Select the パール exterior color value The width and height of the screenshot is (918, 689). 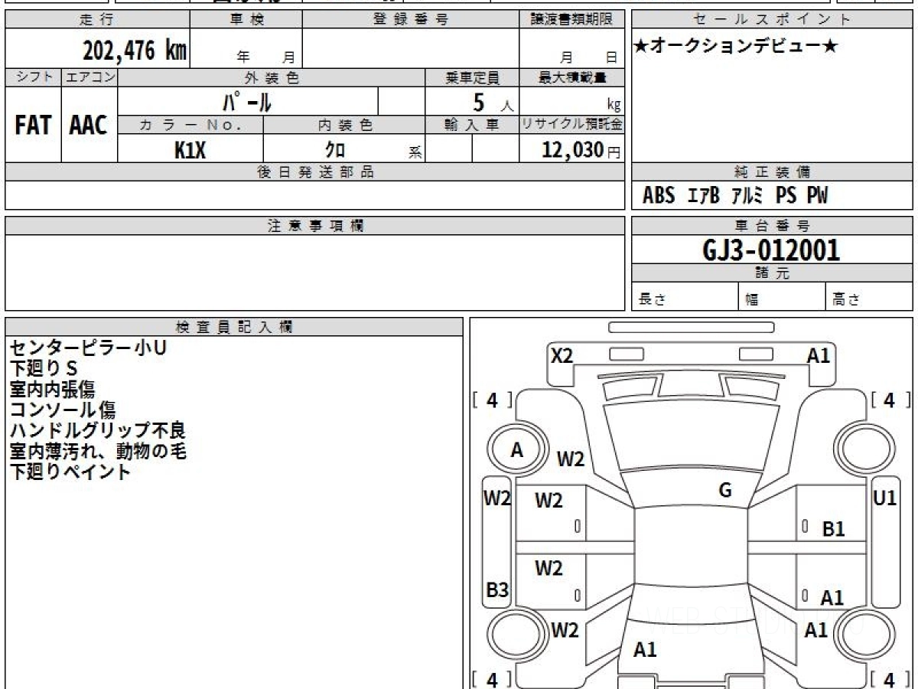point(247,102)
